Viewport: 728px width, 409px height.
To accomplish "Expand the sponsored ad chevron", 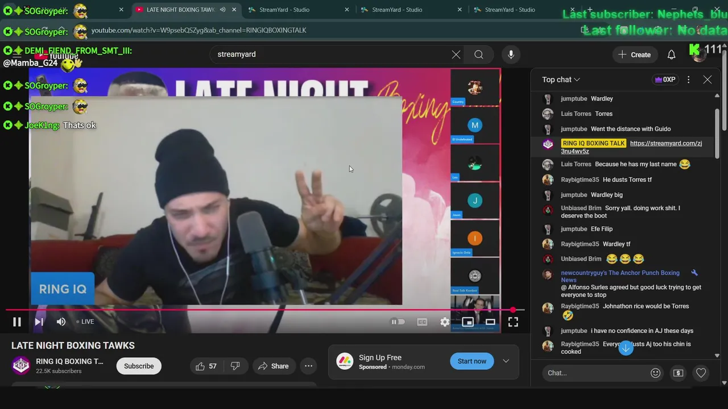I will pos(506,361).
